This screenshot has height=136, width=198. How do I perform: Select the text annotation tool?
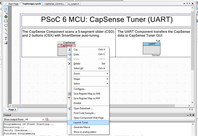(x=6, y=38)
